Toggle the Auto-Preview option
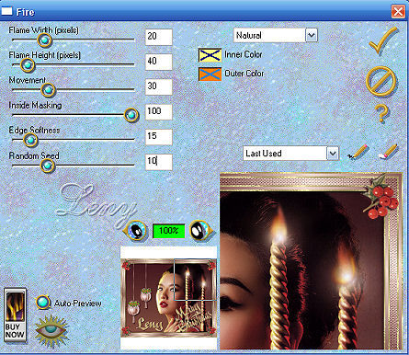Image resolution: width=409 pixels, height=355 pixels. (43, 303)
